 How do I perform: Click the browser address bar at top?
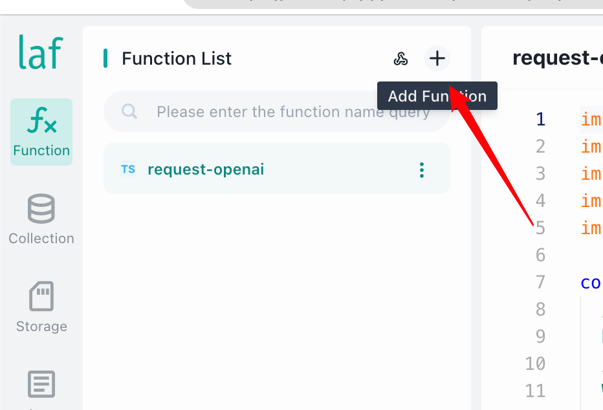click(392, 3)
